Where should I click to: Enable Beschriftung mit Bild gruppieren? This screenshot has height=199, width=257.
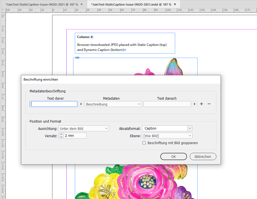[x=144, y=143]
